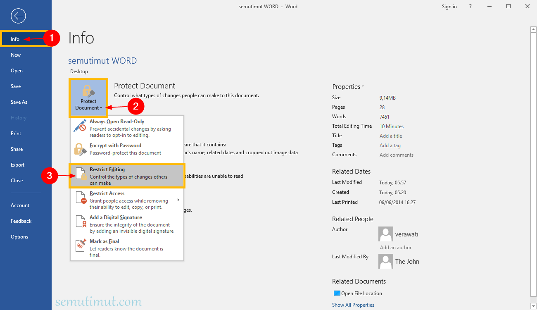
Task: Click the Related Documents heading
Action: pos(359,281)
